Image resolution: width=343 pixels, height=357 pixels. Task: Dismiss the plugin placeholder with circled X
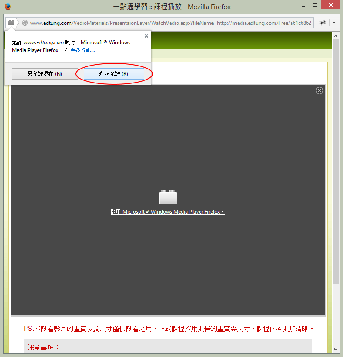point(319,90)
